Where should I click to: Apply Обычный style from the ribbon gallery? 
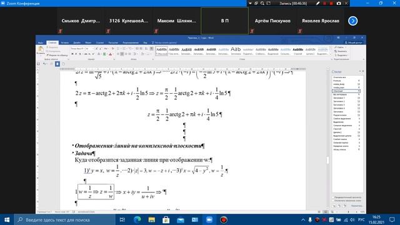(161, 51)
